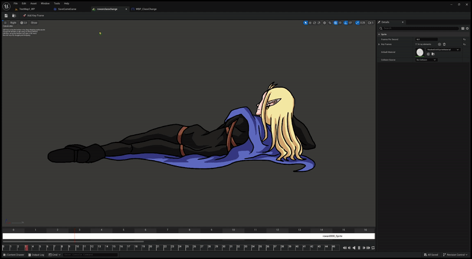Open the Content Drawer
This screenshot has height=259, width=472.
(14, 255)
